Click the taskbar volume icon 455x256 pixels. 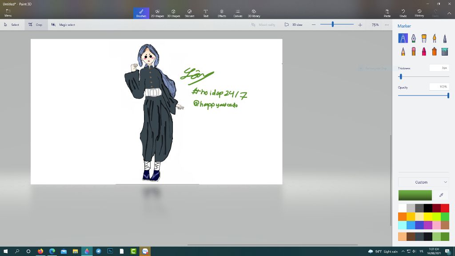click(414, 252)
